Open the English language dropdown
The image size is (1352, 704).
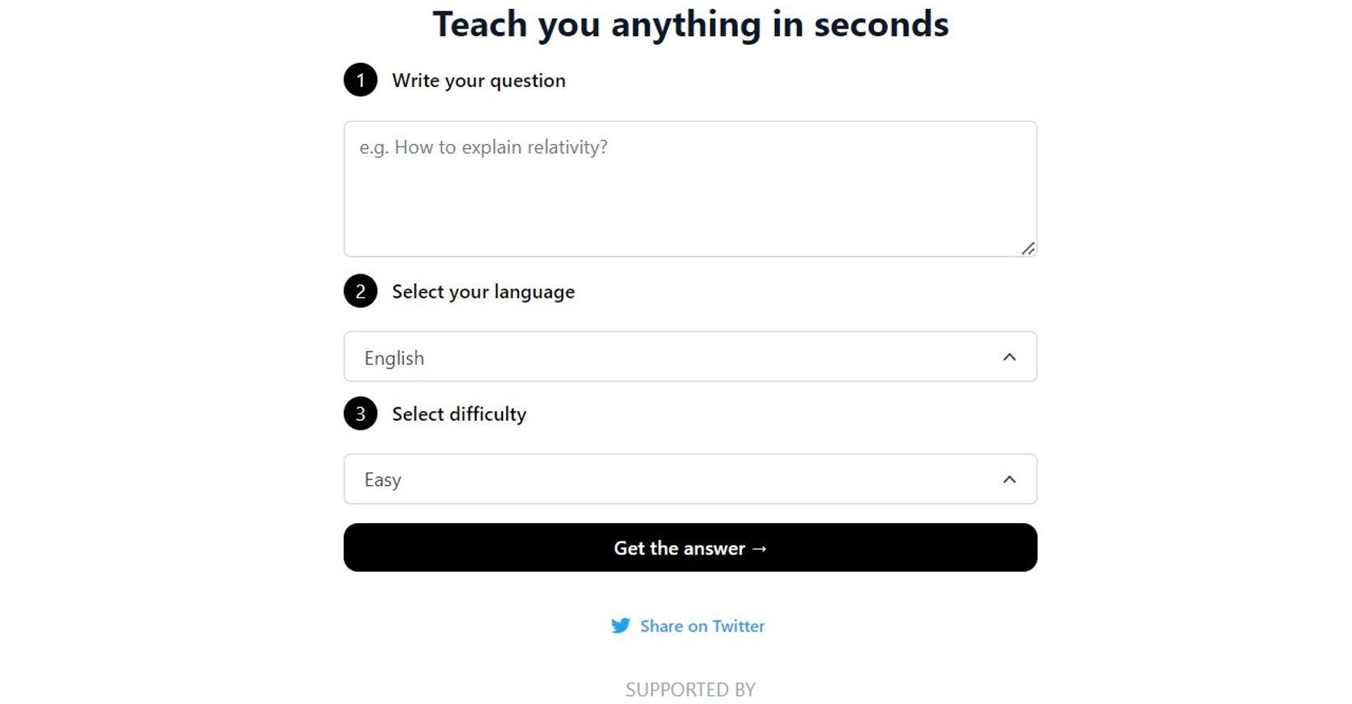point(690,356)
